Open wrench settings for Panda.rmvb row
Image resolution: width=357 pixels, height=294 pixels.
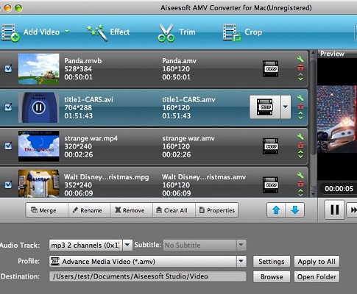[300, 59]
